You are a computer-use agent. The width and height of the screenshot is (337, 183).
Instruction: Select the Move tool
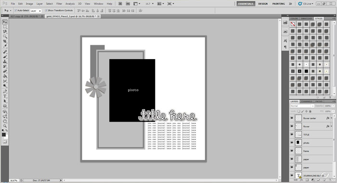(5, 22)
